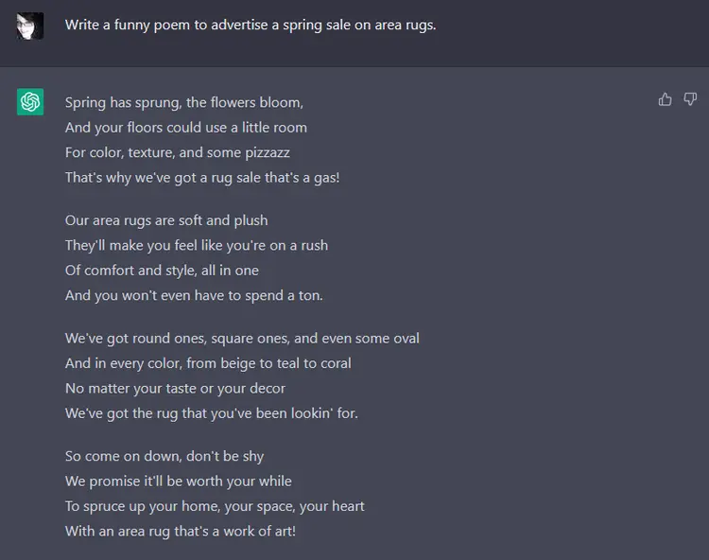Click the line "No matter your taste or your decor"
Viewport: 709px width, 560px height.
coord(175,388)
